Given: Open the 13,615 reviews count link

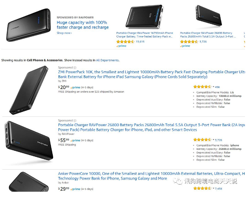Looking at the screenshot, I should [x=140, y=42].
